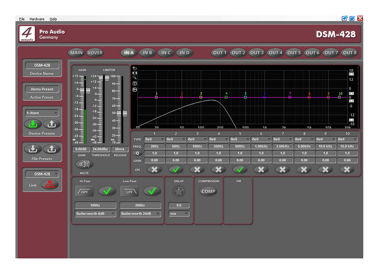This screenshot has height=274, width=379.
Task: Enable EQ band 1 ON toggle
Action: click(x=154, y=170)
